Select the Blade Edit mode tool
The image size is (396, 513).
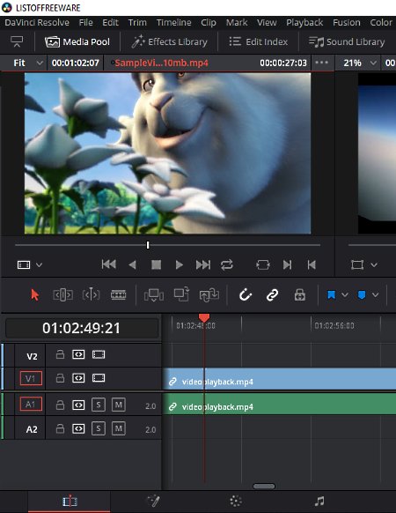pyautogui.click(x=118, y=294)
